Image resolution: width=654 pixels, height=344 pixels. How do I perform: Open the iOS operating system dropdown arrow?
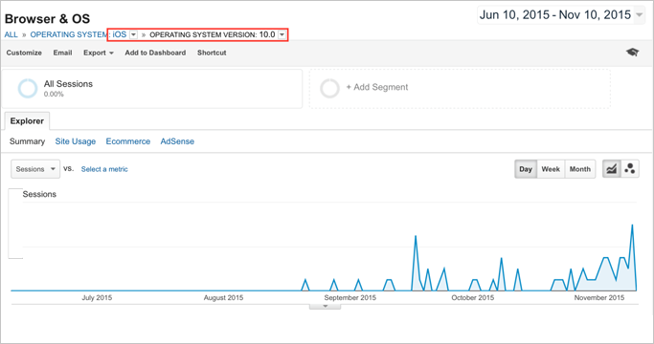point(133,34)
